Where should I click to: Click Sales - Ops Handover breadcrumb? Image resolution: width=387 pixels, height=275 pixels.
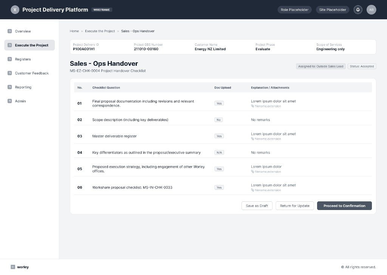[138, 31]
